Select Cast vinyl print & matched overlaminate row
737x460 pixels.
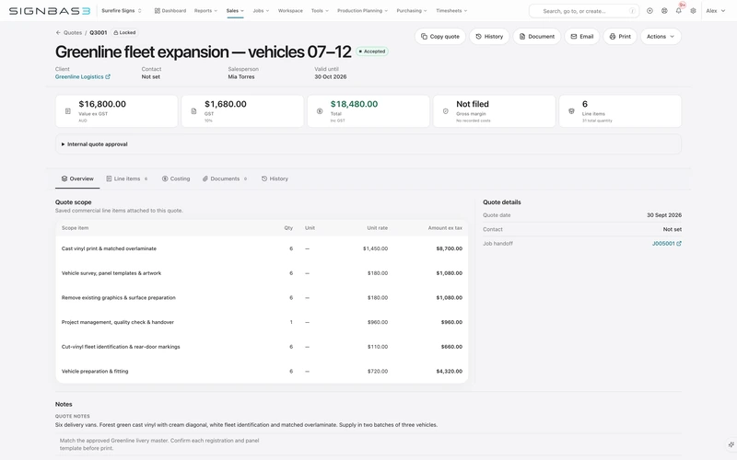pyautogui.click(x=262, y=248)
